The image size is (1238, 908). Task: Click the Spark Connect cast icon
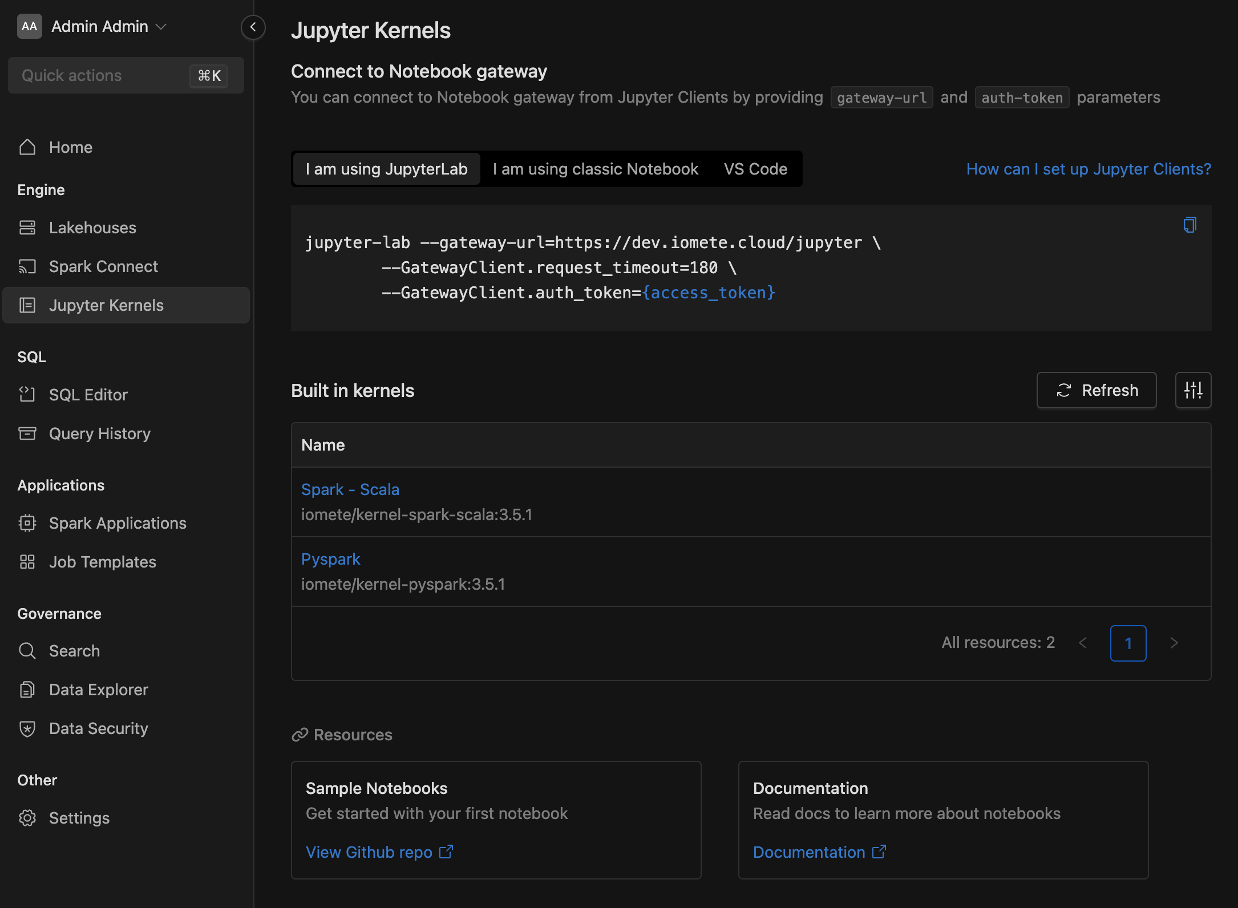tap(27, 266)
